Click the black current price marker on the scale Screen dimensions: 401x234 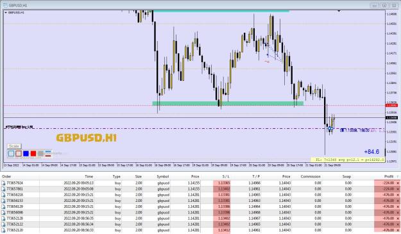[391, 118]
